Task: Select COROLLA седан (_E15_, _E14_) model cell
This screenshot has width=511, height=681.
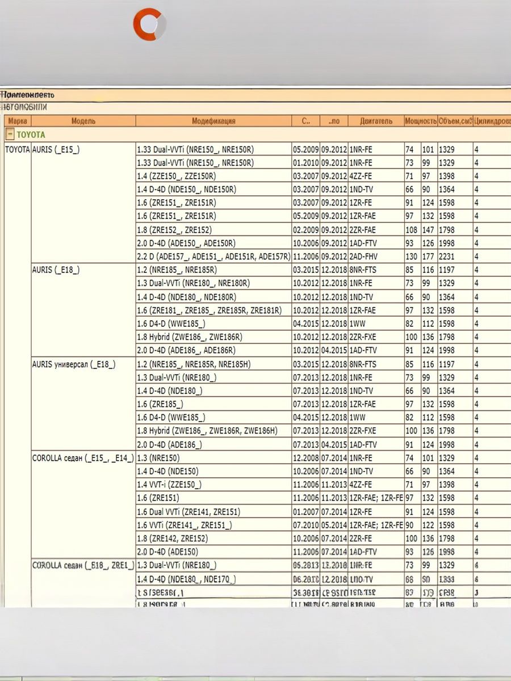Action: 83,458
